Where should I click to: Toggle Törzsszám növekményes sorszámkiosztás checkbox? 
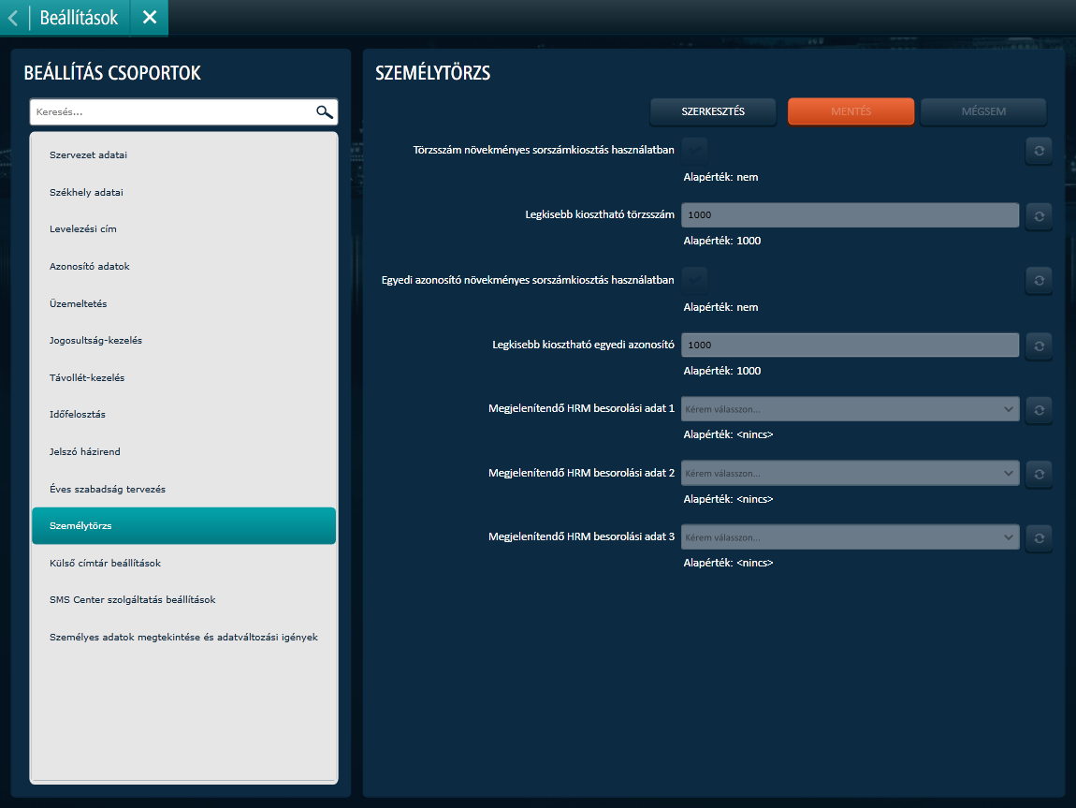point(694,150)
